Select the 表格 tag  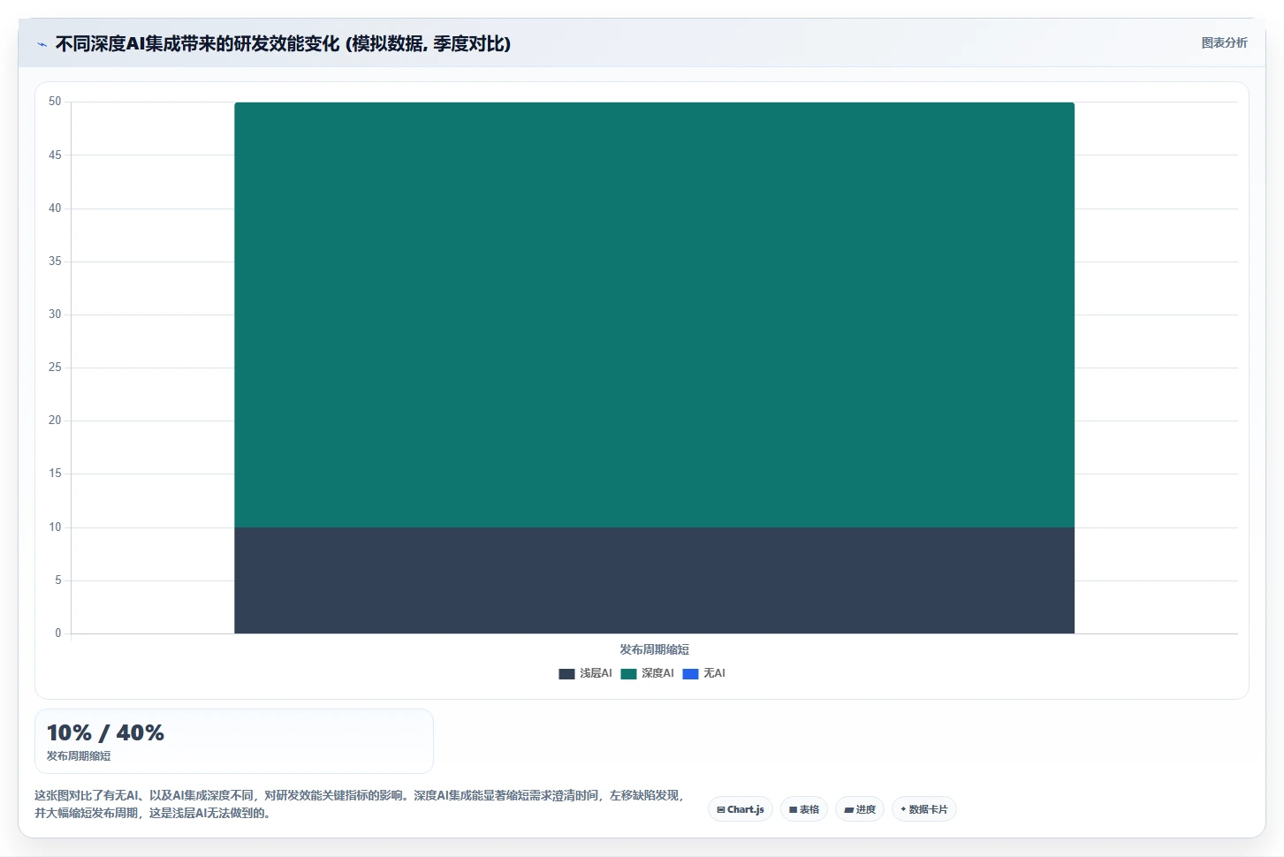[x=804, y=809]
